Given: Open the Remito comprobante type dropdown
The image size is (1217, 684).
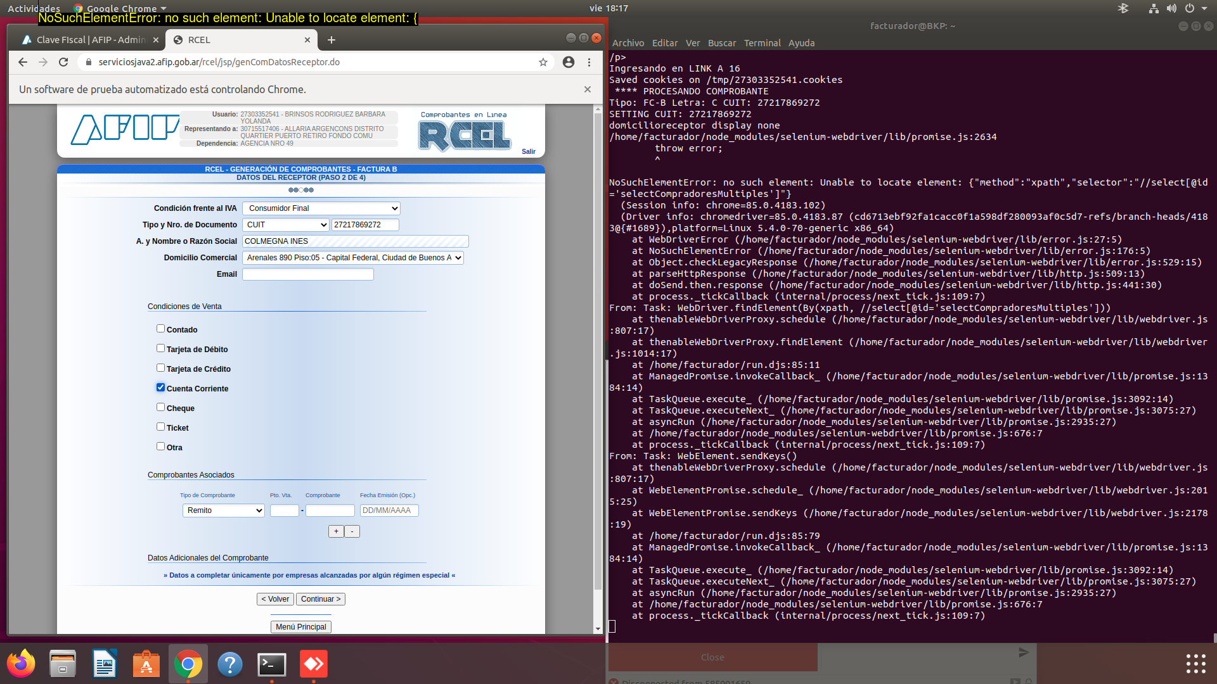Looking at the screenshot, I should pos(224,510).
